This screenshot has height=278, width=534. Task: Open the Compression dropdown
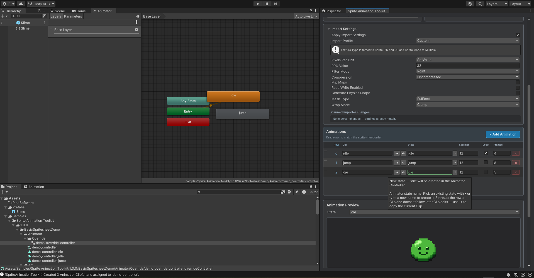click(468, 77)
